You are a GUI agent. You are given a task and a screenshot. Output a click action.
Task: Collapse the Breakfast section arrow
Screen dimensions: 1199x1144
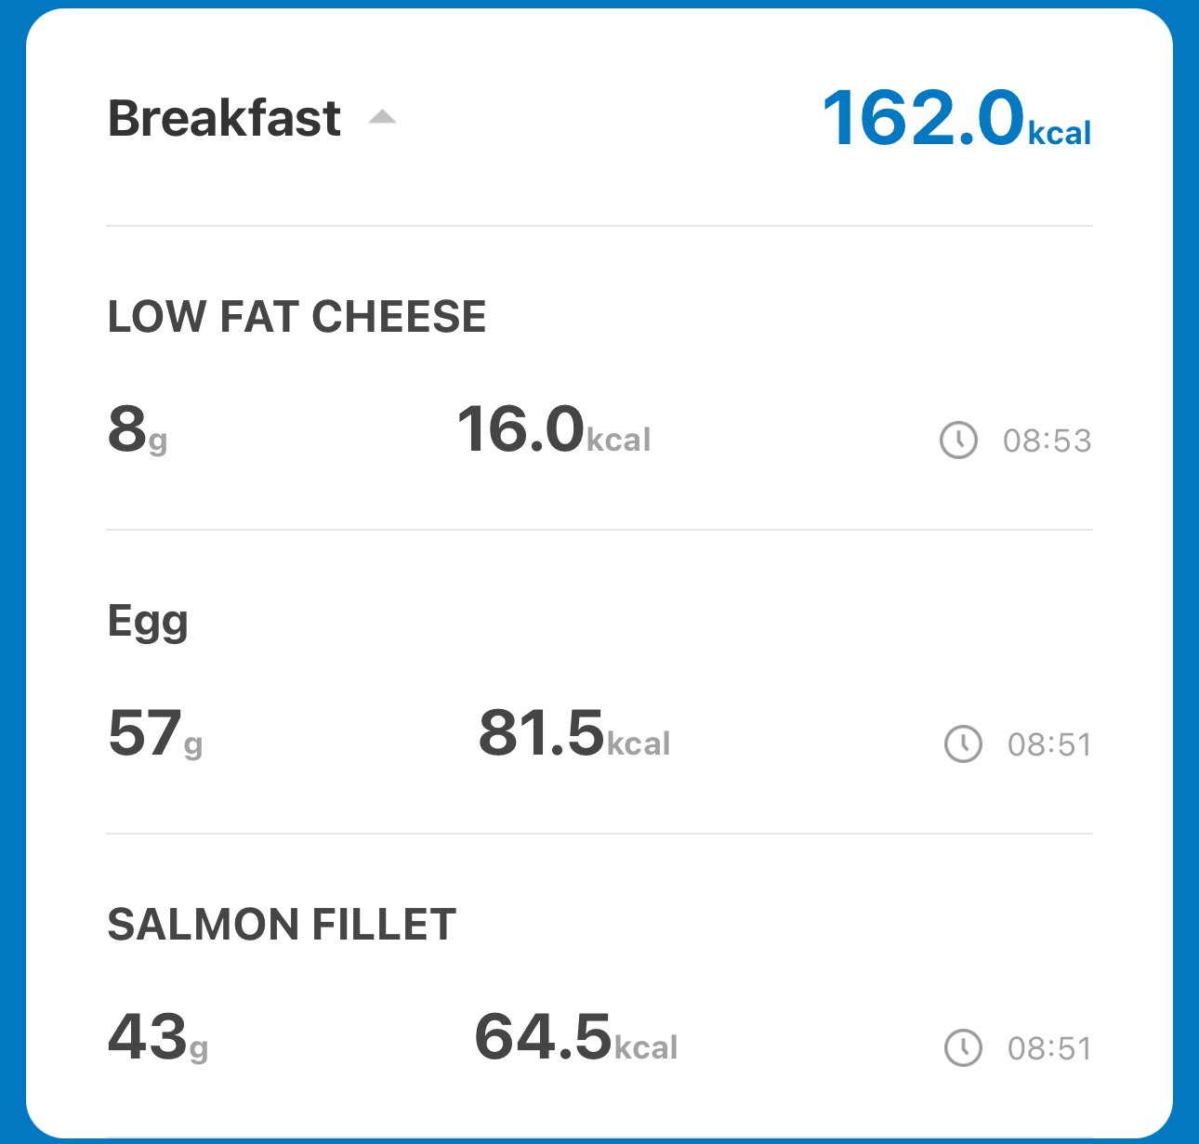382,117
